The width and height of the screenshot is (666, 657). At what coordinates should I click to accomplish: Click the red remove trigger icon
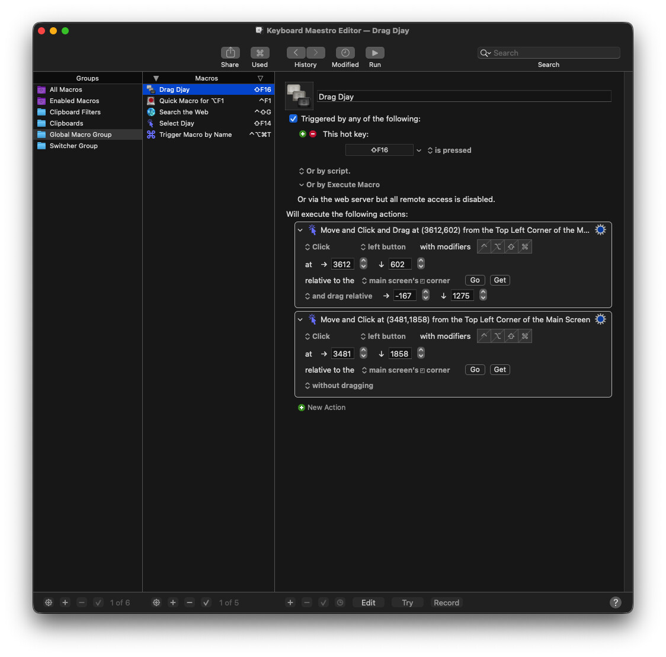[313, 134]
